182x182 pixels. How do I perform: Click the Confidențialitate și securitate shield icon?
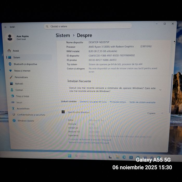pos(14,115)
